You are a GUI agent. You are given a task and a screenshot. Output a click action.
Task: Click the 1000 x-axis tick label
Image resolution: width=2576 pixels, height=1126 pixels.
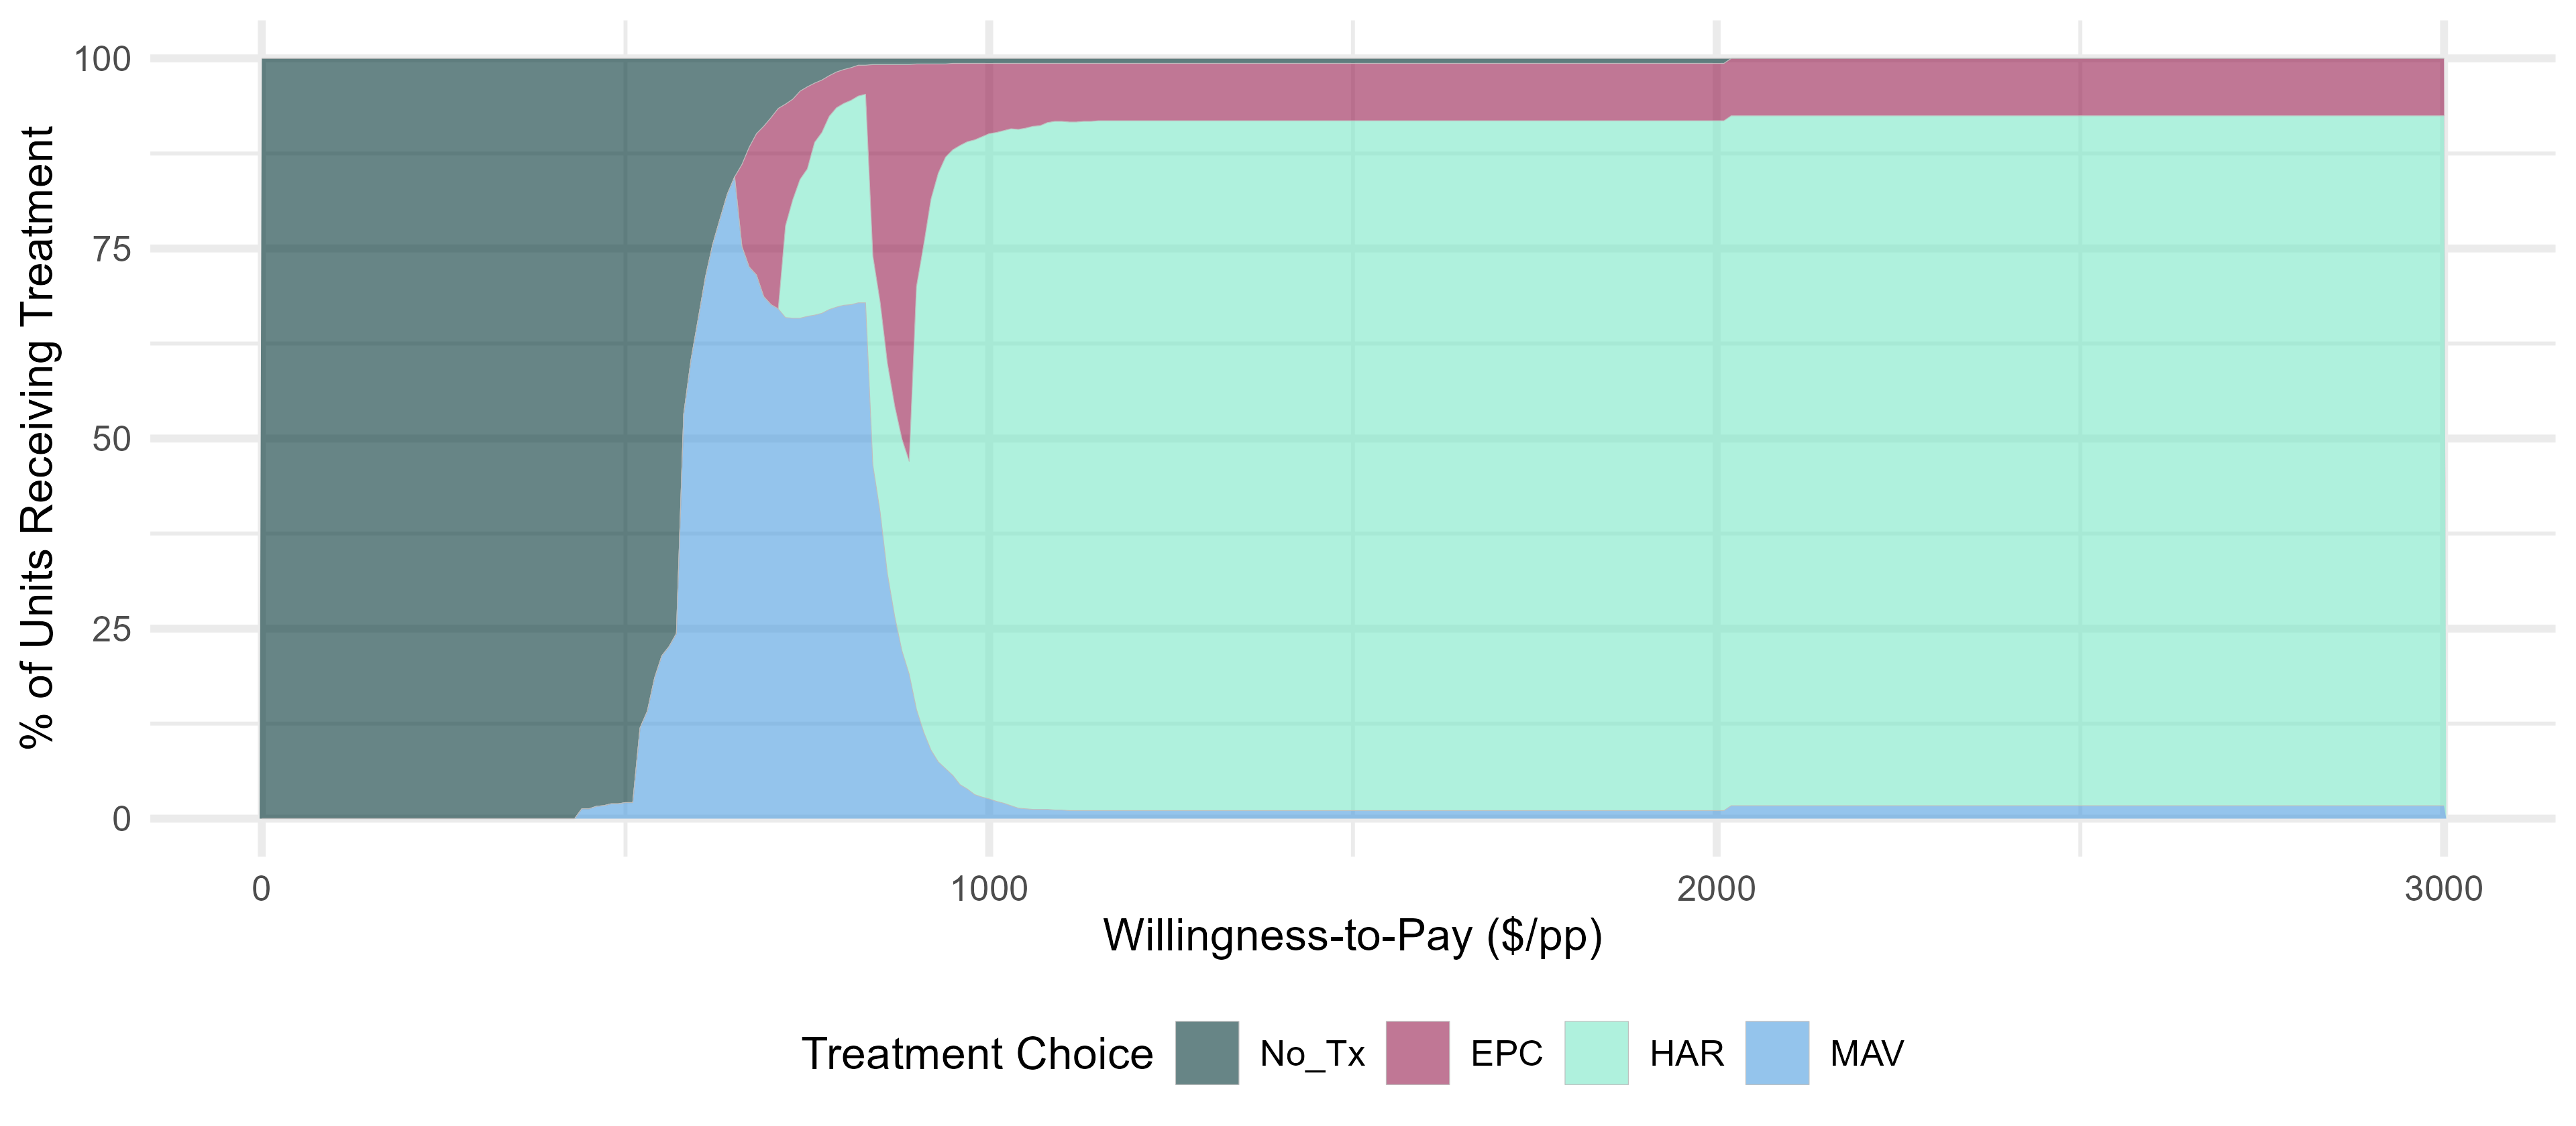[989, 888]
